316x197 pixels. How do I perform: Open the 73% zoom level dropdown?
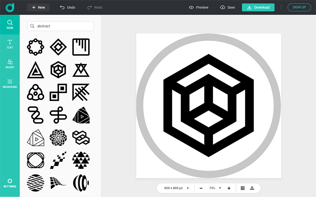215,188
